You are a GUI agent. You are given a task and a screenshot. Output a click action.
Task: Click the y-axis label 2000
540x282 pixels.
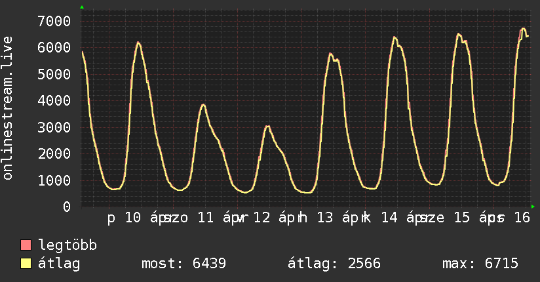(x=54, y=153)
